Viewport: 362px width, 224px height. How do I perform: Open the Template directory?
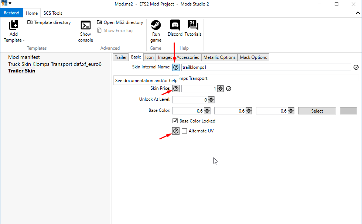[x=49, y=22]
